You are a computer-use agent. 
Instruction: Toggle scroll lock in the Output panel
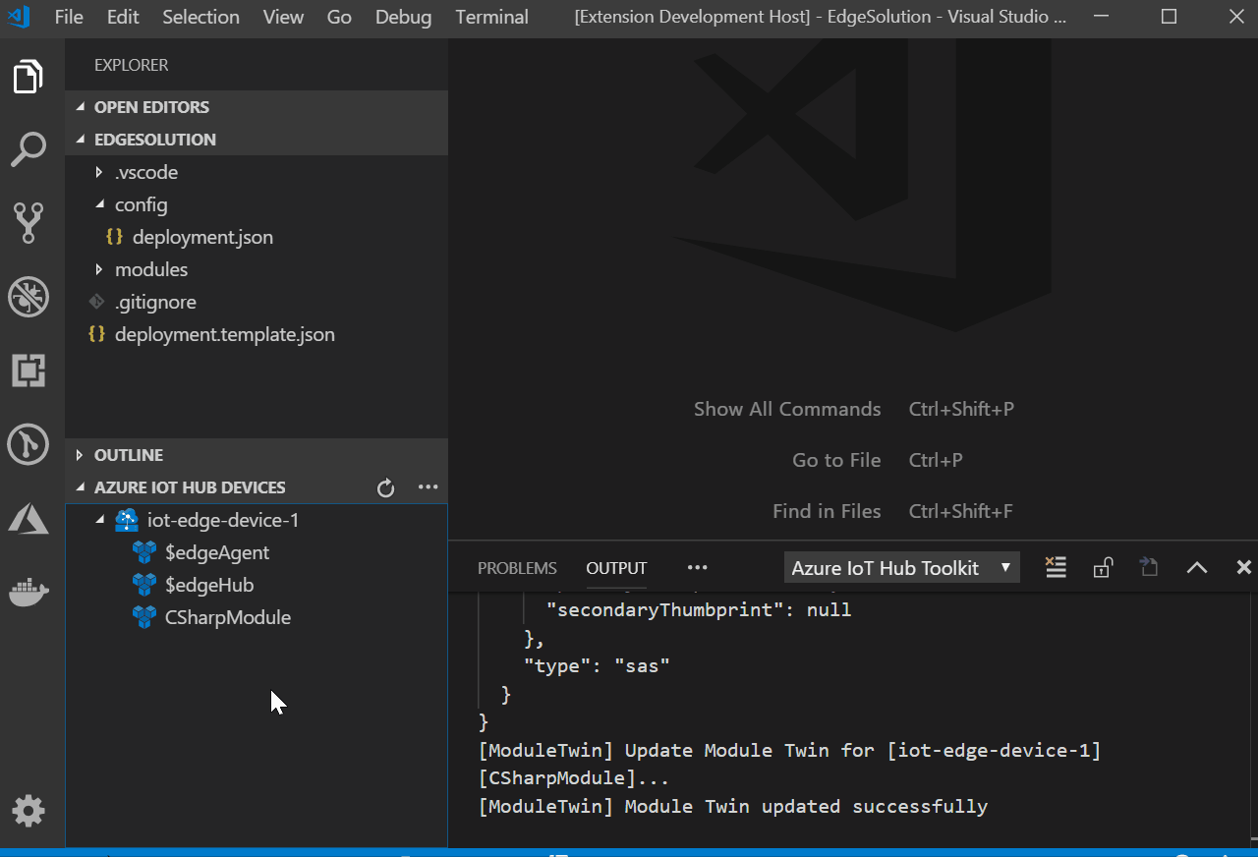click(1103, 567)
